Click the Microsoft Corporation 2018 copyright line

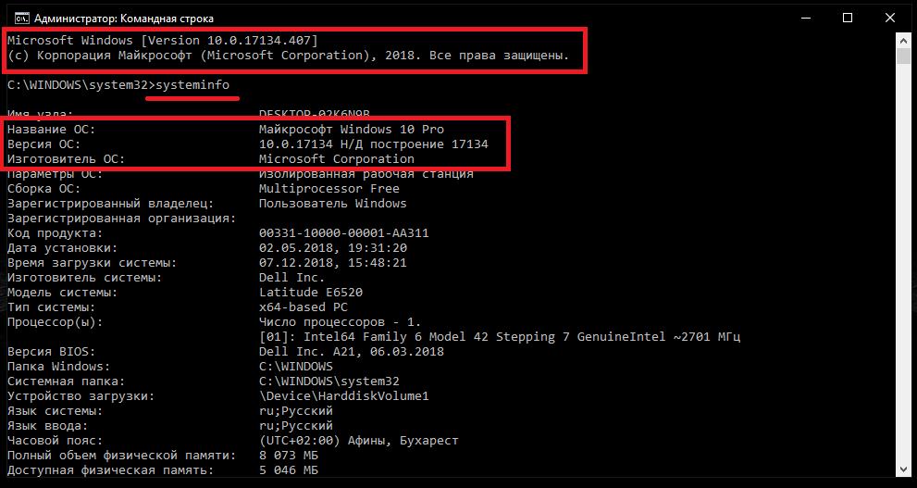289,56
